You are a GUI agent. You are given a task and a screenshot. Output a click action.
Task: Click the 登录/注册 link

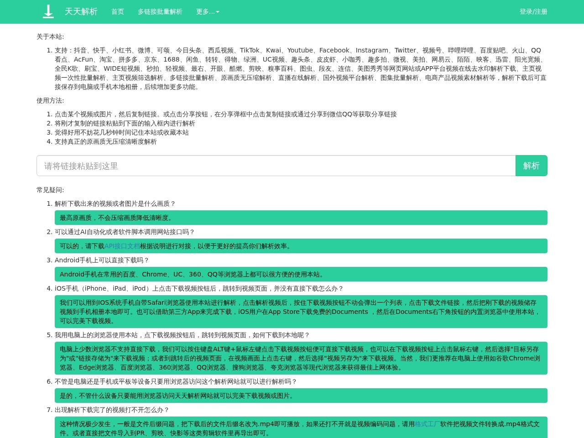[533, 11]
